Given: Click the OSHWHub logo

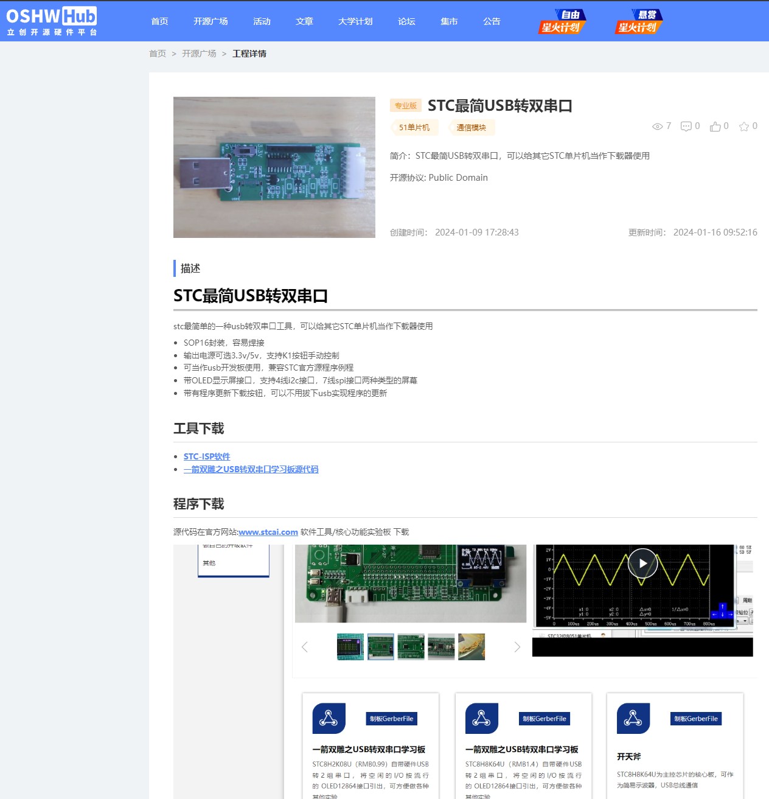Looking at the screenshot, I should [52, 21].
